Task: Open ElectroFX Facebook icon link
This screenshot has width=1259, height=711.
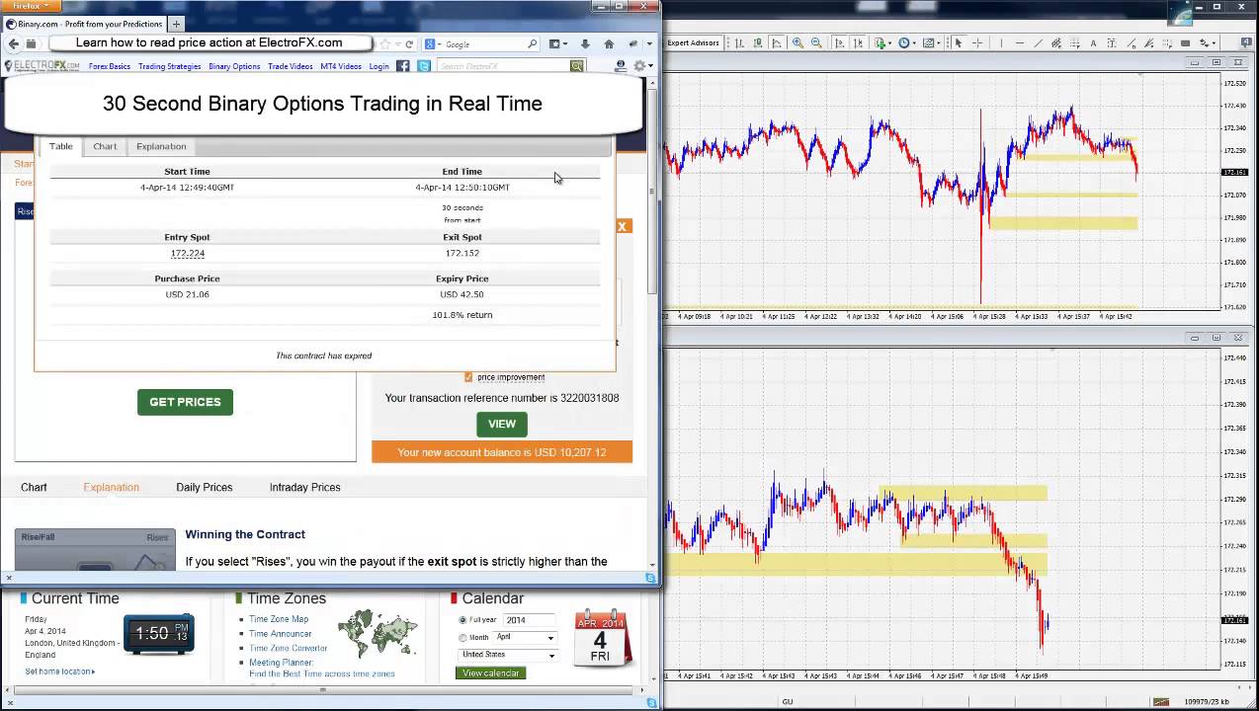Action: [x=403, y=66]
